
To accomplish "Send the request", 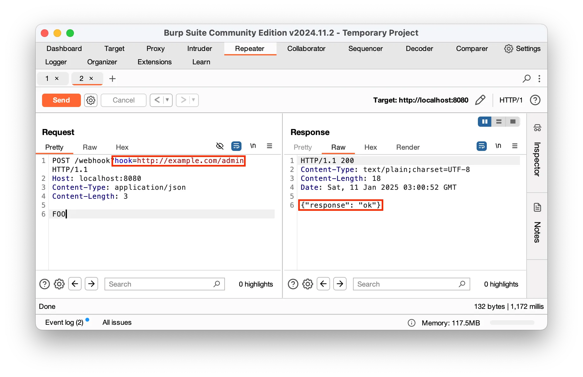I will coord(61,100).
